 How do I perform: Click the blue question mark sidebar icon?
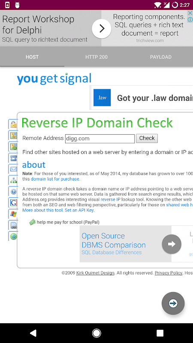click(13, 192)
